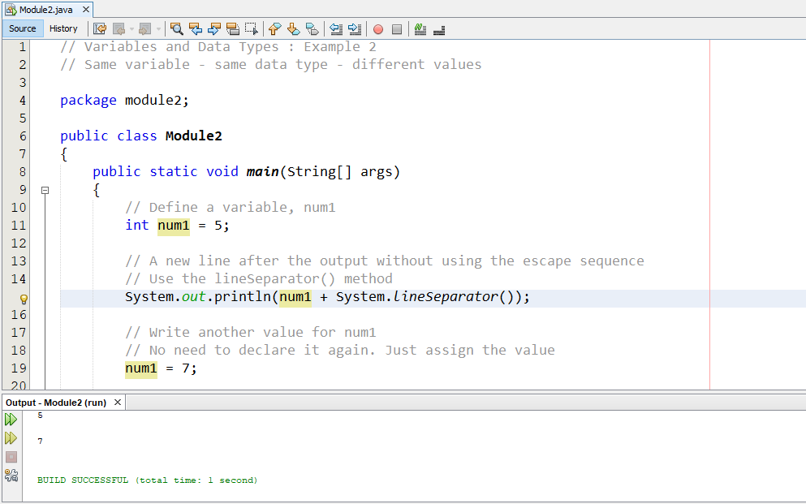Click highlighted num1 in declaration line 11

174,226
